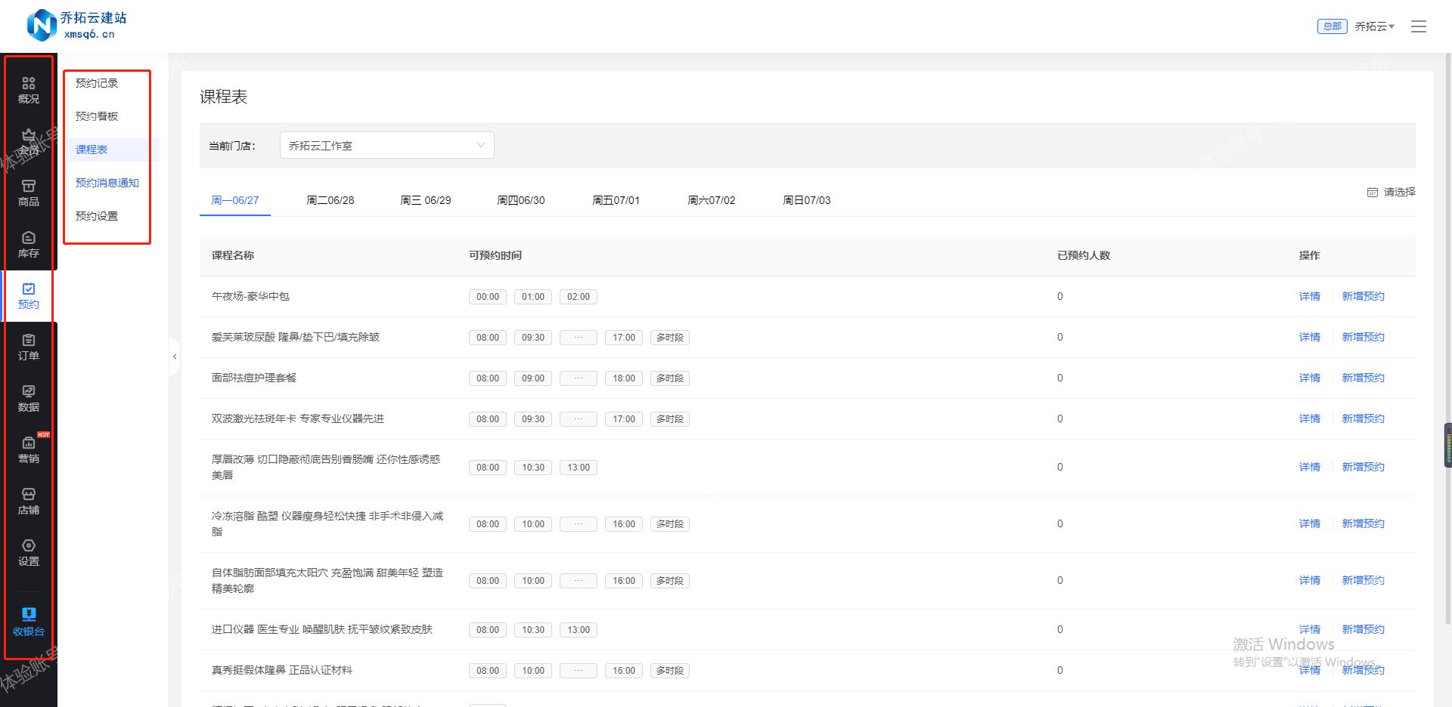The width and height of the screenshot is (1452, 707).
Task: Switch to 周五07/01 tab
Action: 616,200
